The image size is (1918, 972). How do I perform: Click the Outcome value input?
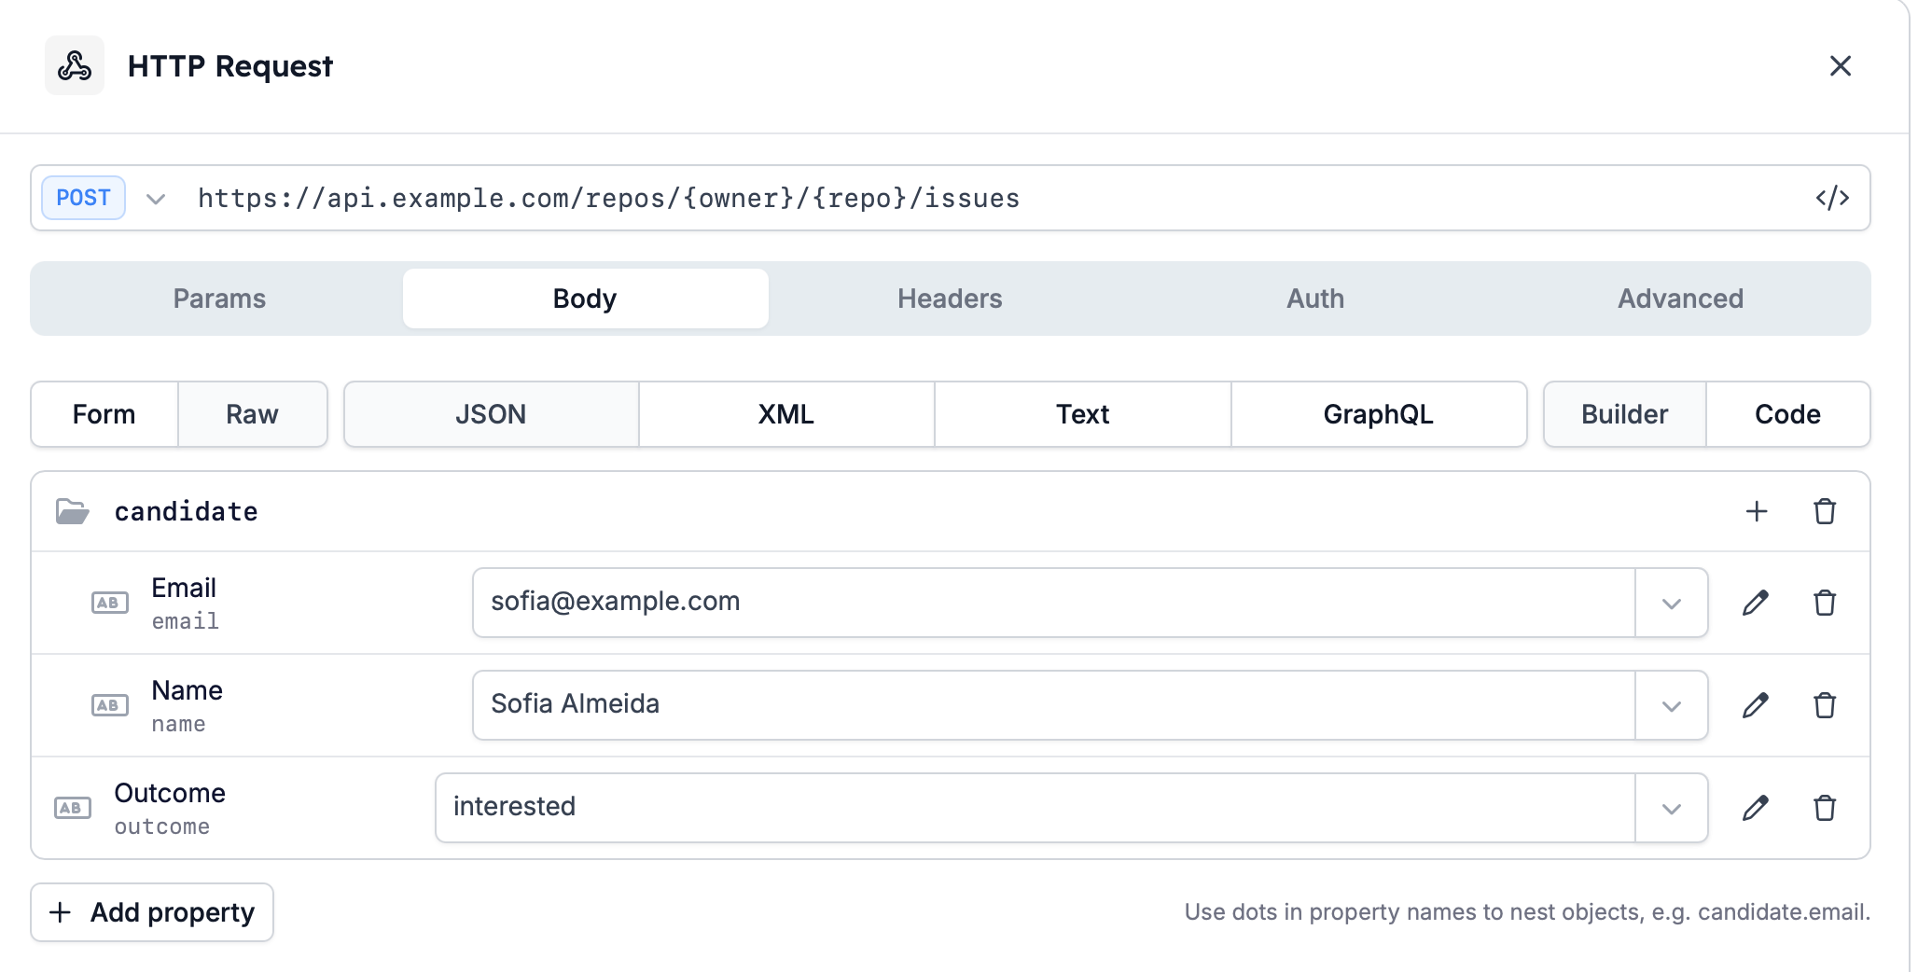[x=1035, y=808]
